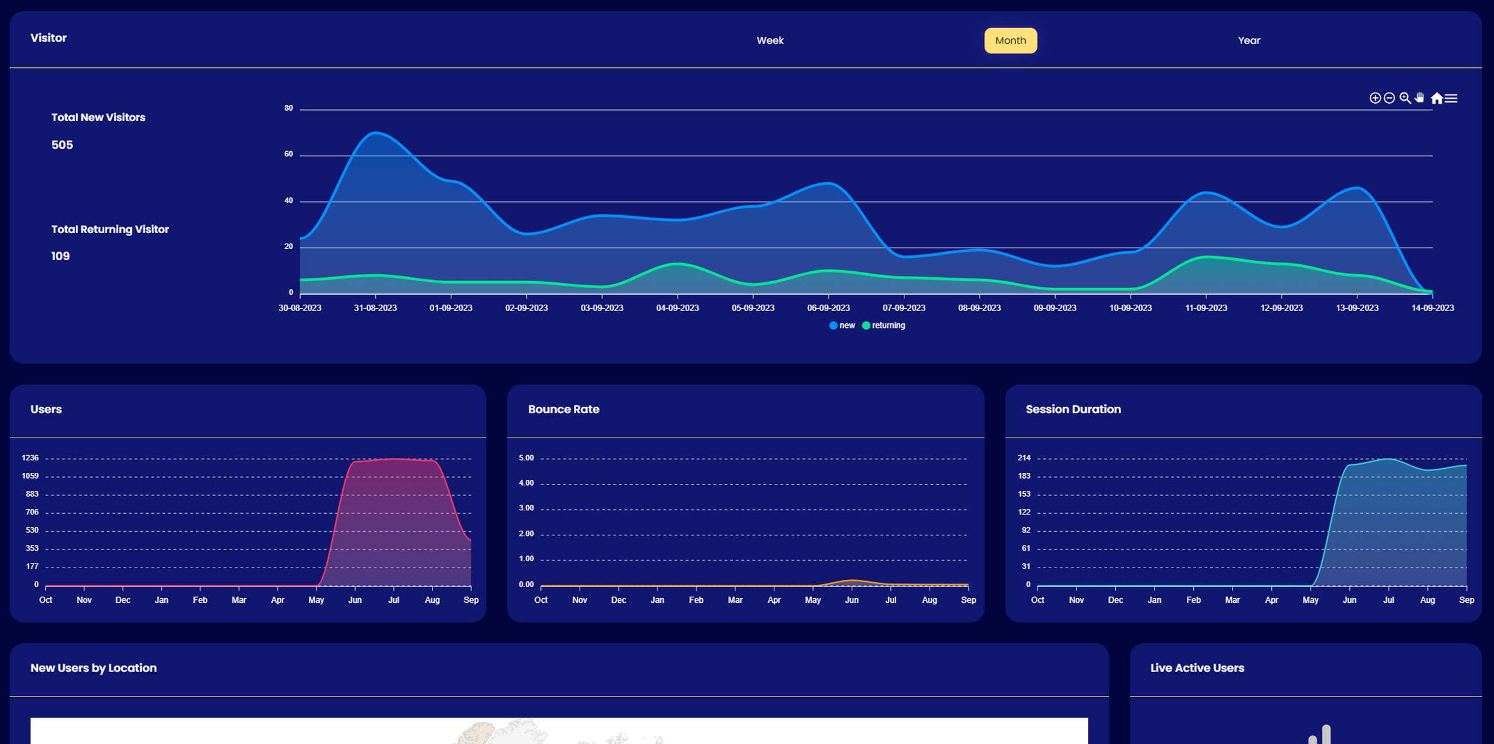Click the '530' y-axis label in Users chart
The height and width of the screenshot is (744, 1494).
click(32, 530)
